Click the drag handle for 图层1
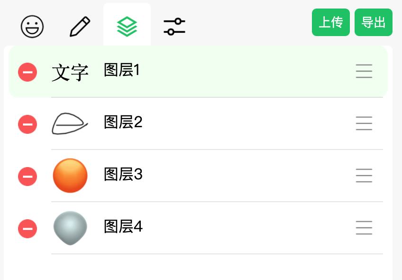Image resolution: width=402 pixels, height=280 pixels. pos(364,71)
